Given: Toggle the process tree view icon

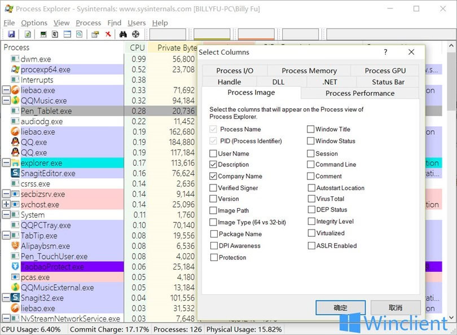Looking at the screenshot, I should point(55,34).
